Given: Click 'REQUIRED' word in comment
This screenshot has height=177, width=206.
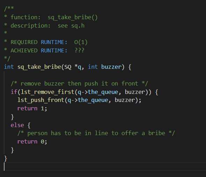Looking at the screenshot, I should (24, 42).
